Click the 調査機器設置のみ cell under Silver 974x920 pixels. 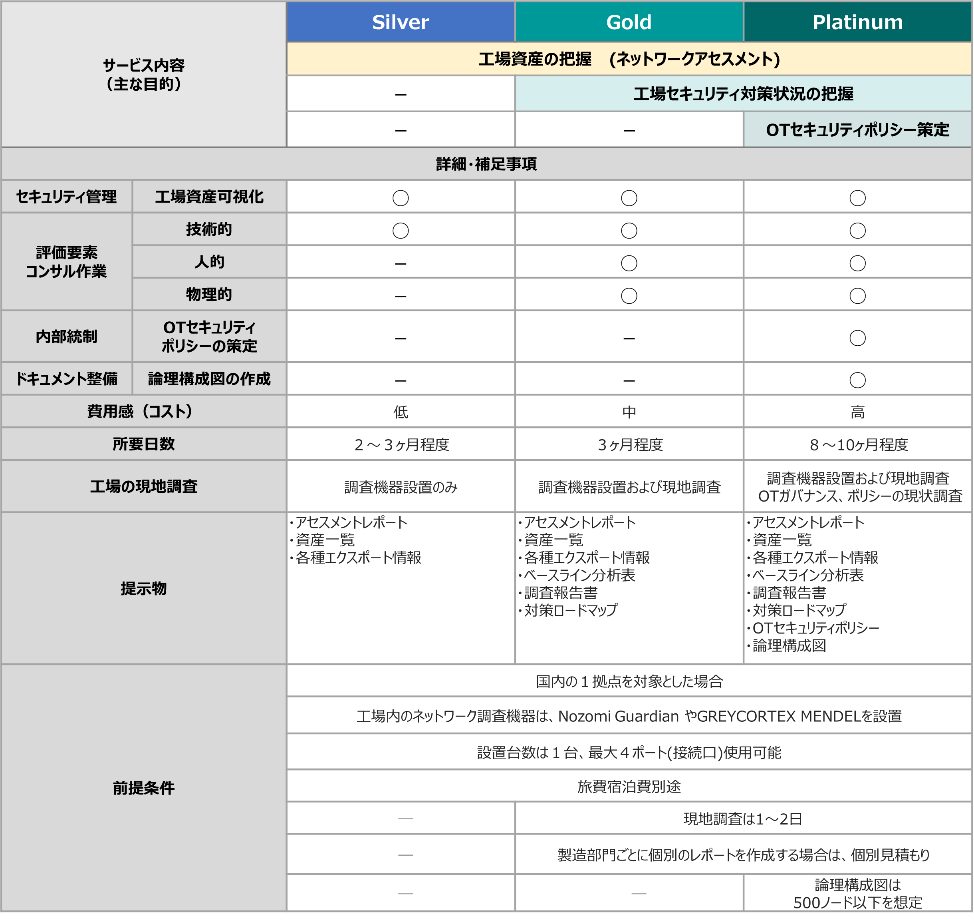pyautogui.click(x=400, y=487)
